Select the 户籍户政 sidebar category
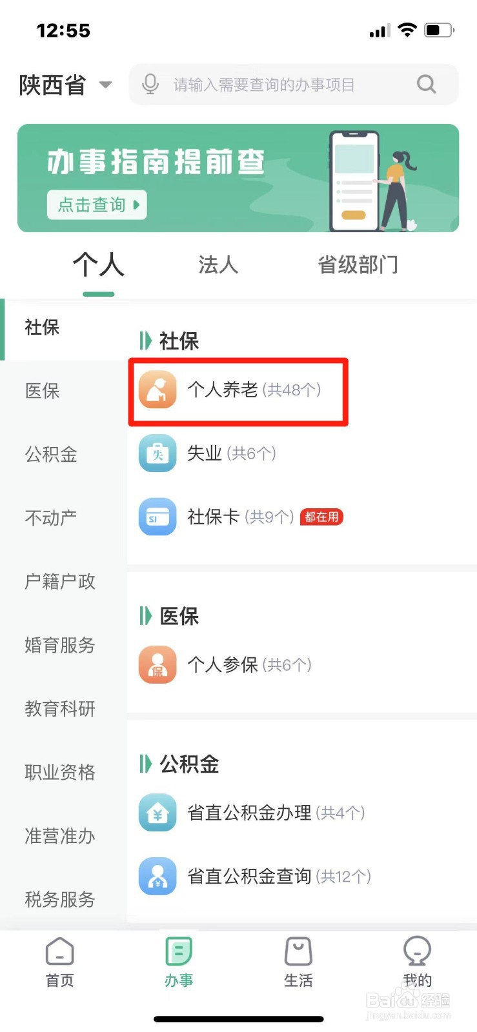This screenshot has height=1032, width=477. pyautogui.click(x=59, y=582)
